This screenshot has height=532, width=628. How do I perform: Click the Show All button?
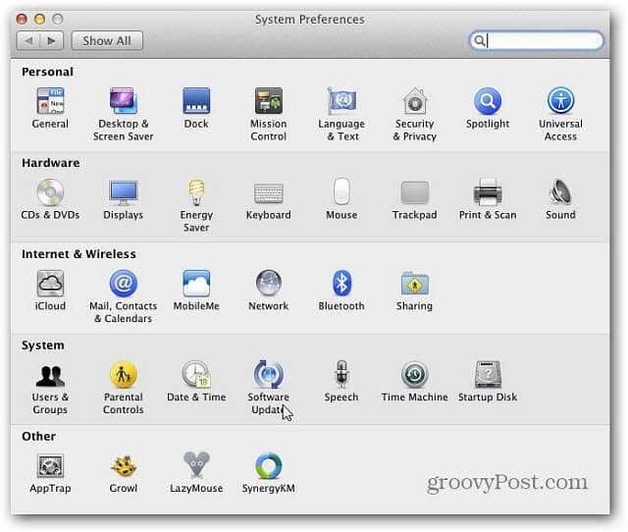click(107, 41)
